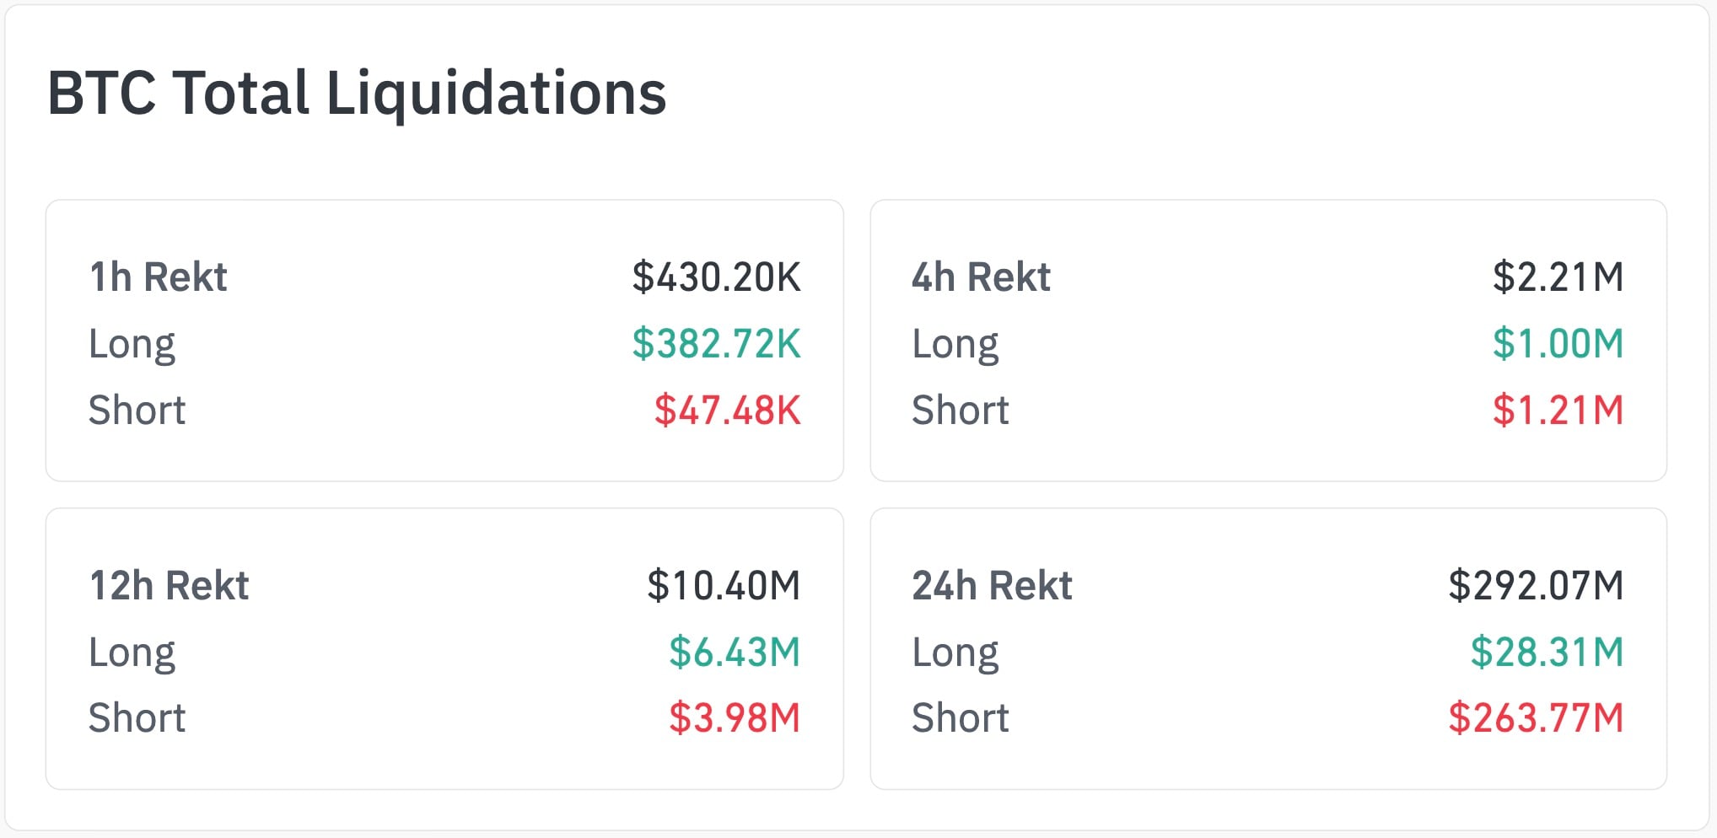Click the BTC Total Liquidations heading
Screen dimensions: 1717x838
(357, 93)
